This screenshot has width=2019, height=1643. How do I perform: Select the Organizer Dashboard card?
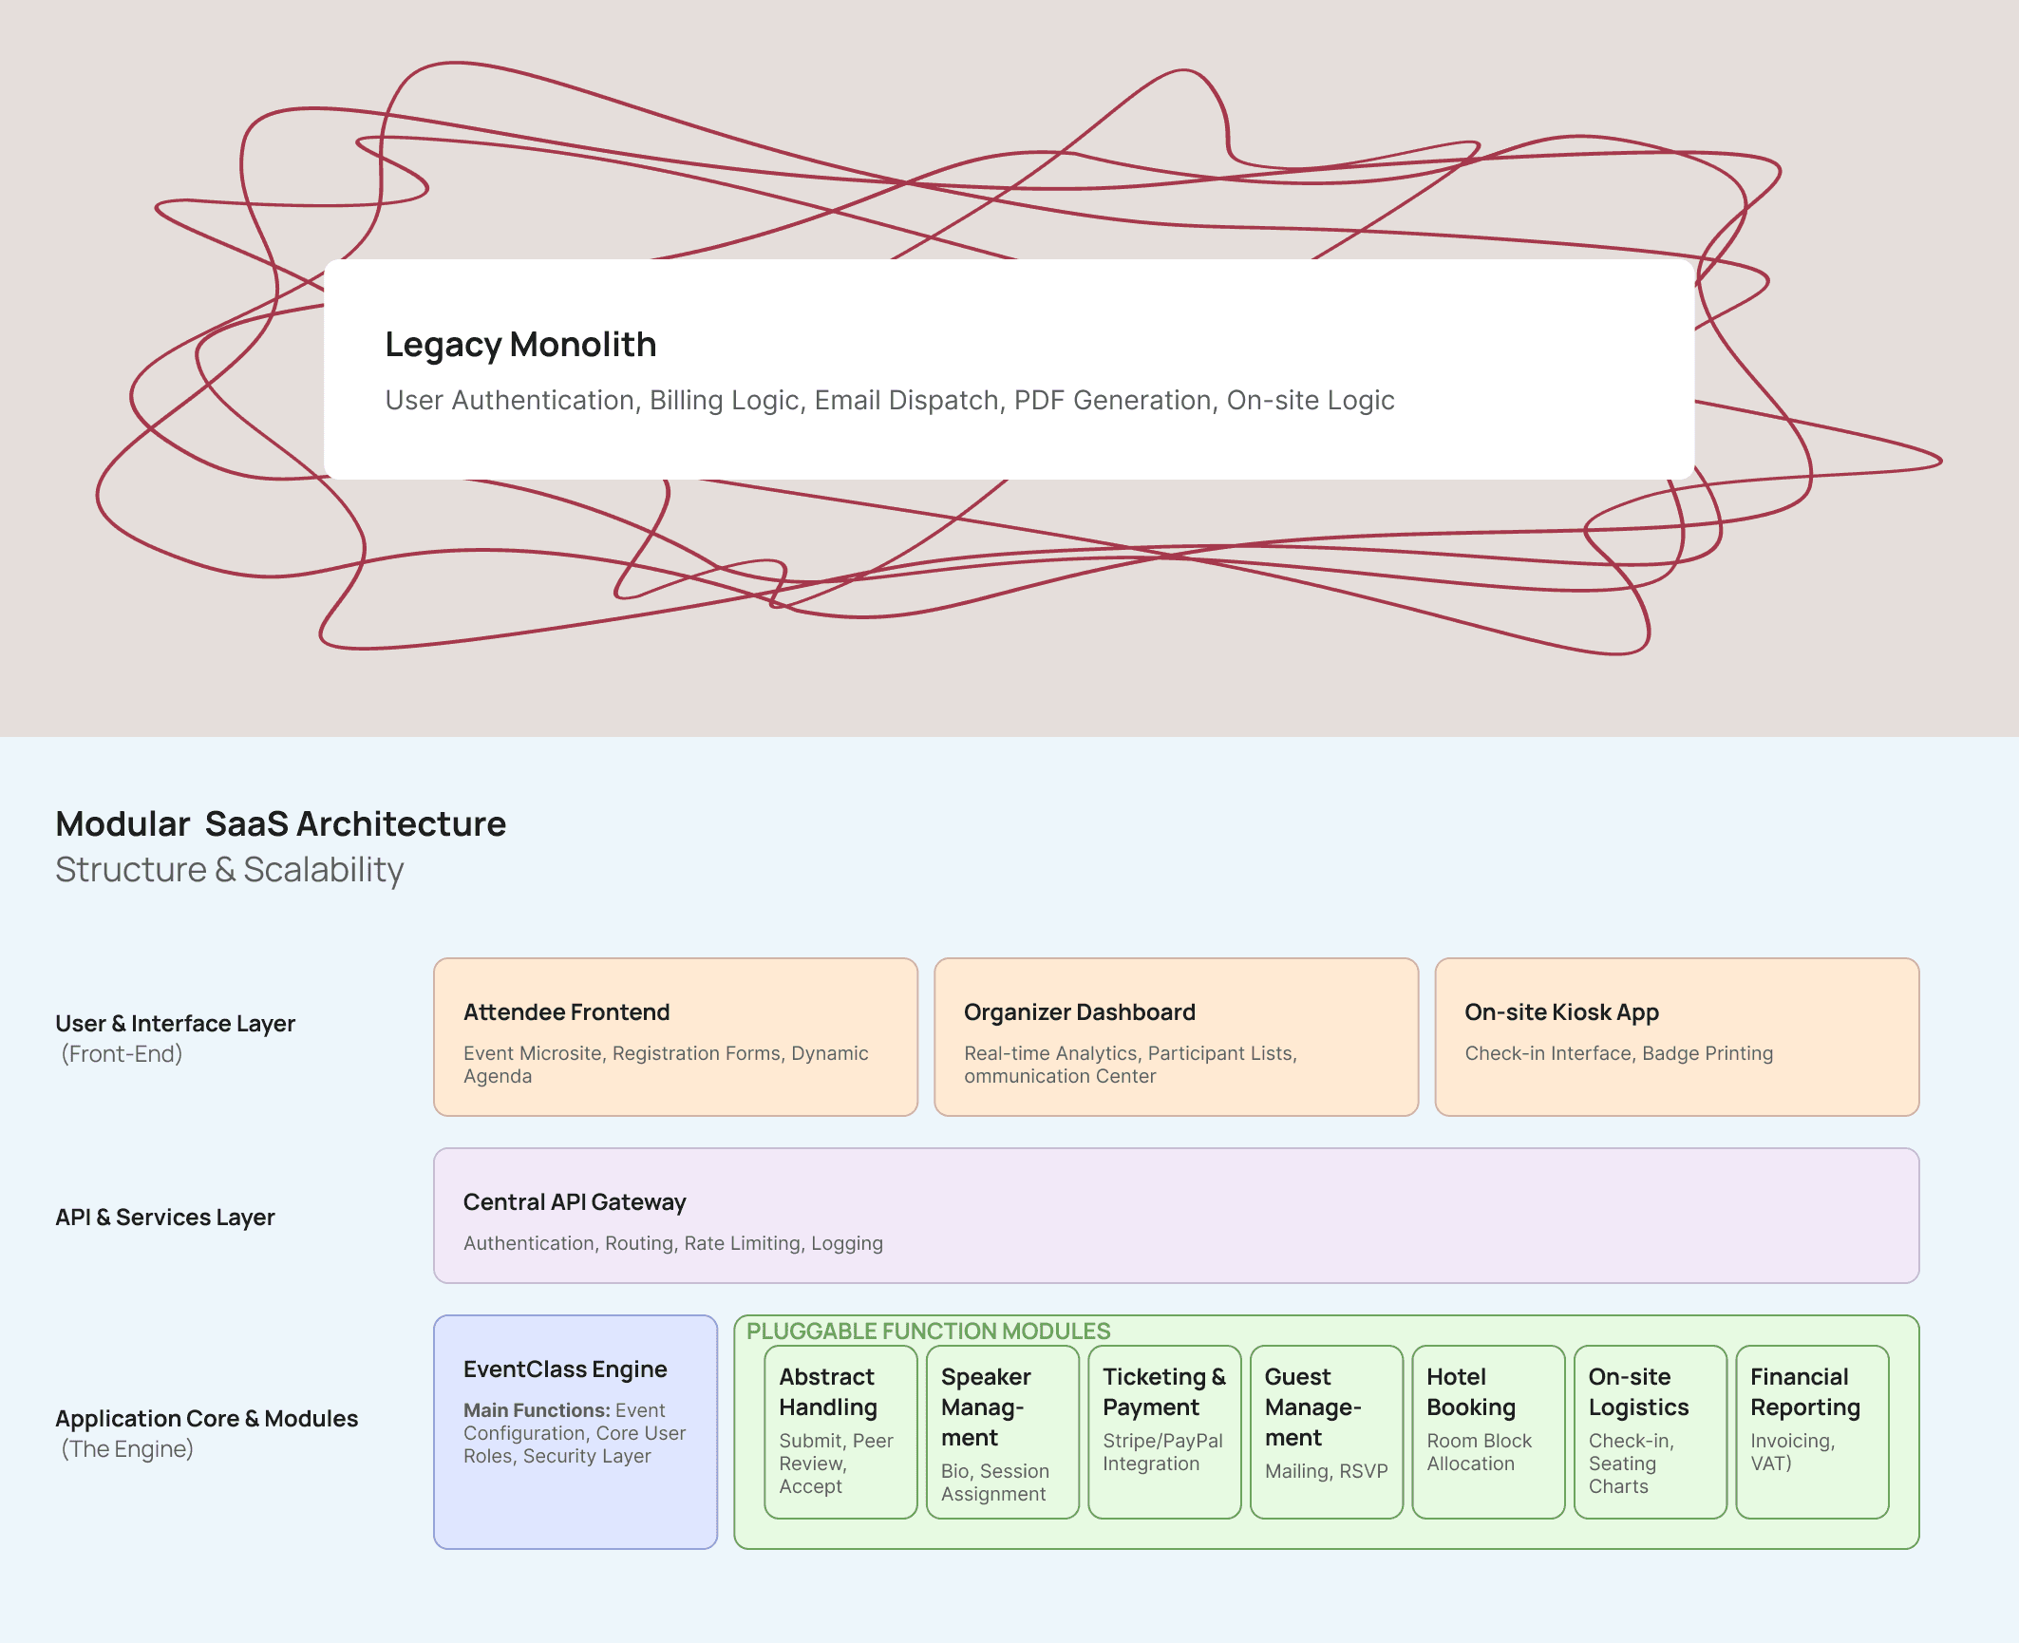[1176, 1036]
